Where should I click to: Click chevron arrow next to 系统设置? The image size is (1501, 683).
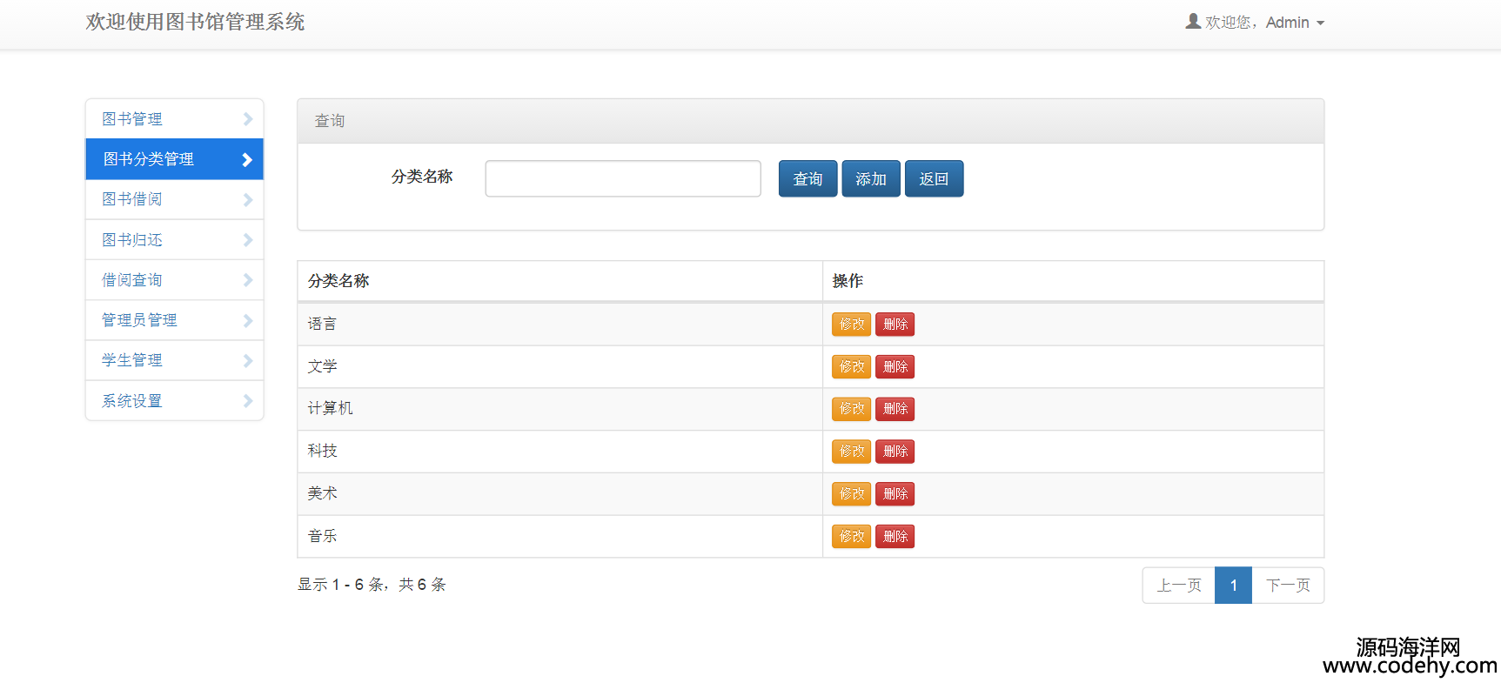pos(247,401)
